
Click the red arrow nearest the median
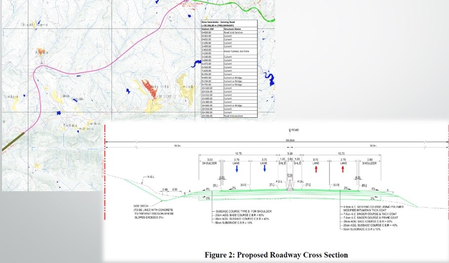click(316, 169)
